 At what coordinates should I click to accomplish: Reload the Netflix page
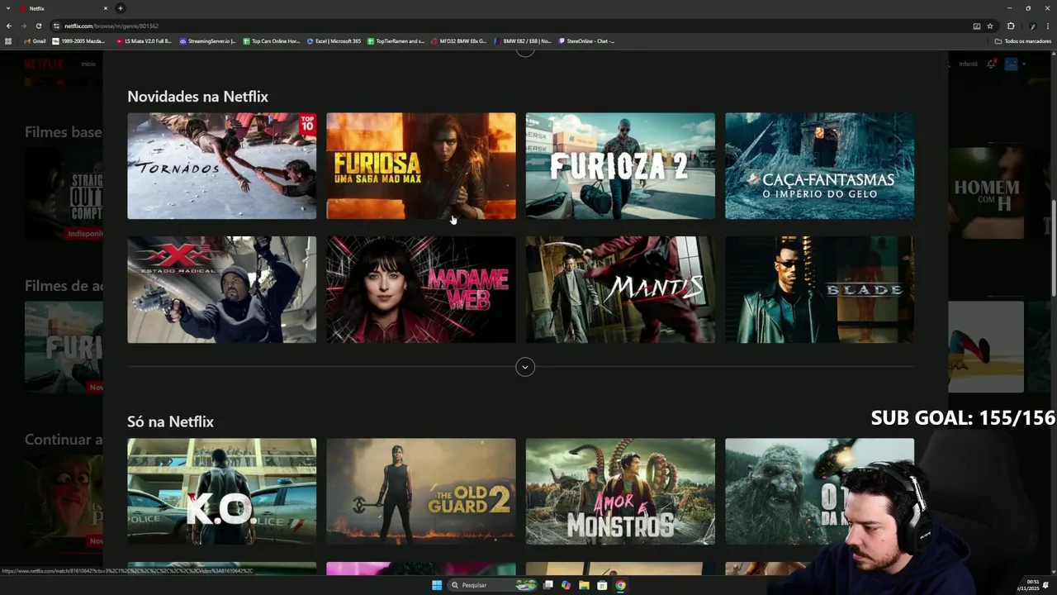click(38, 26)
